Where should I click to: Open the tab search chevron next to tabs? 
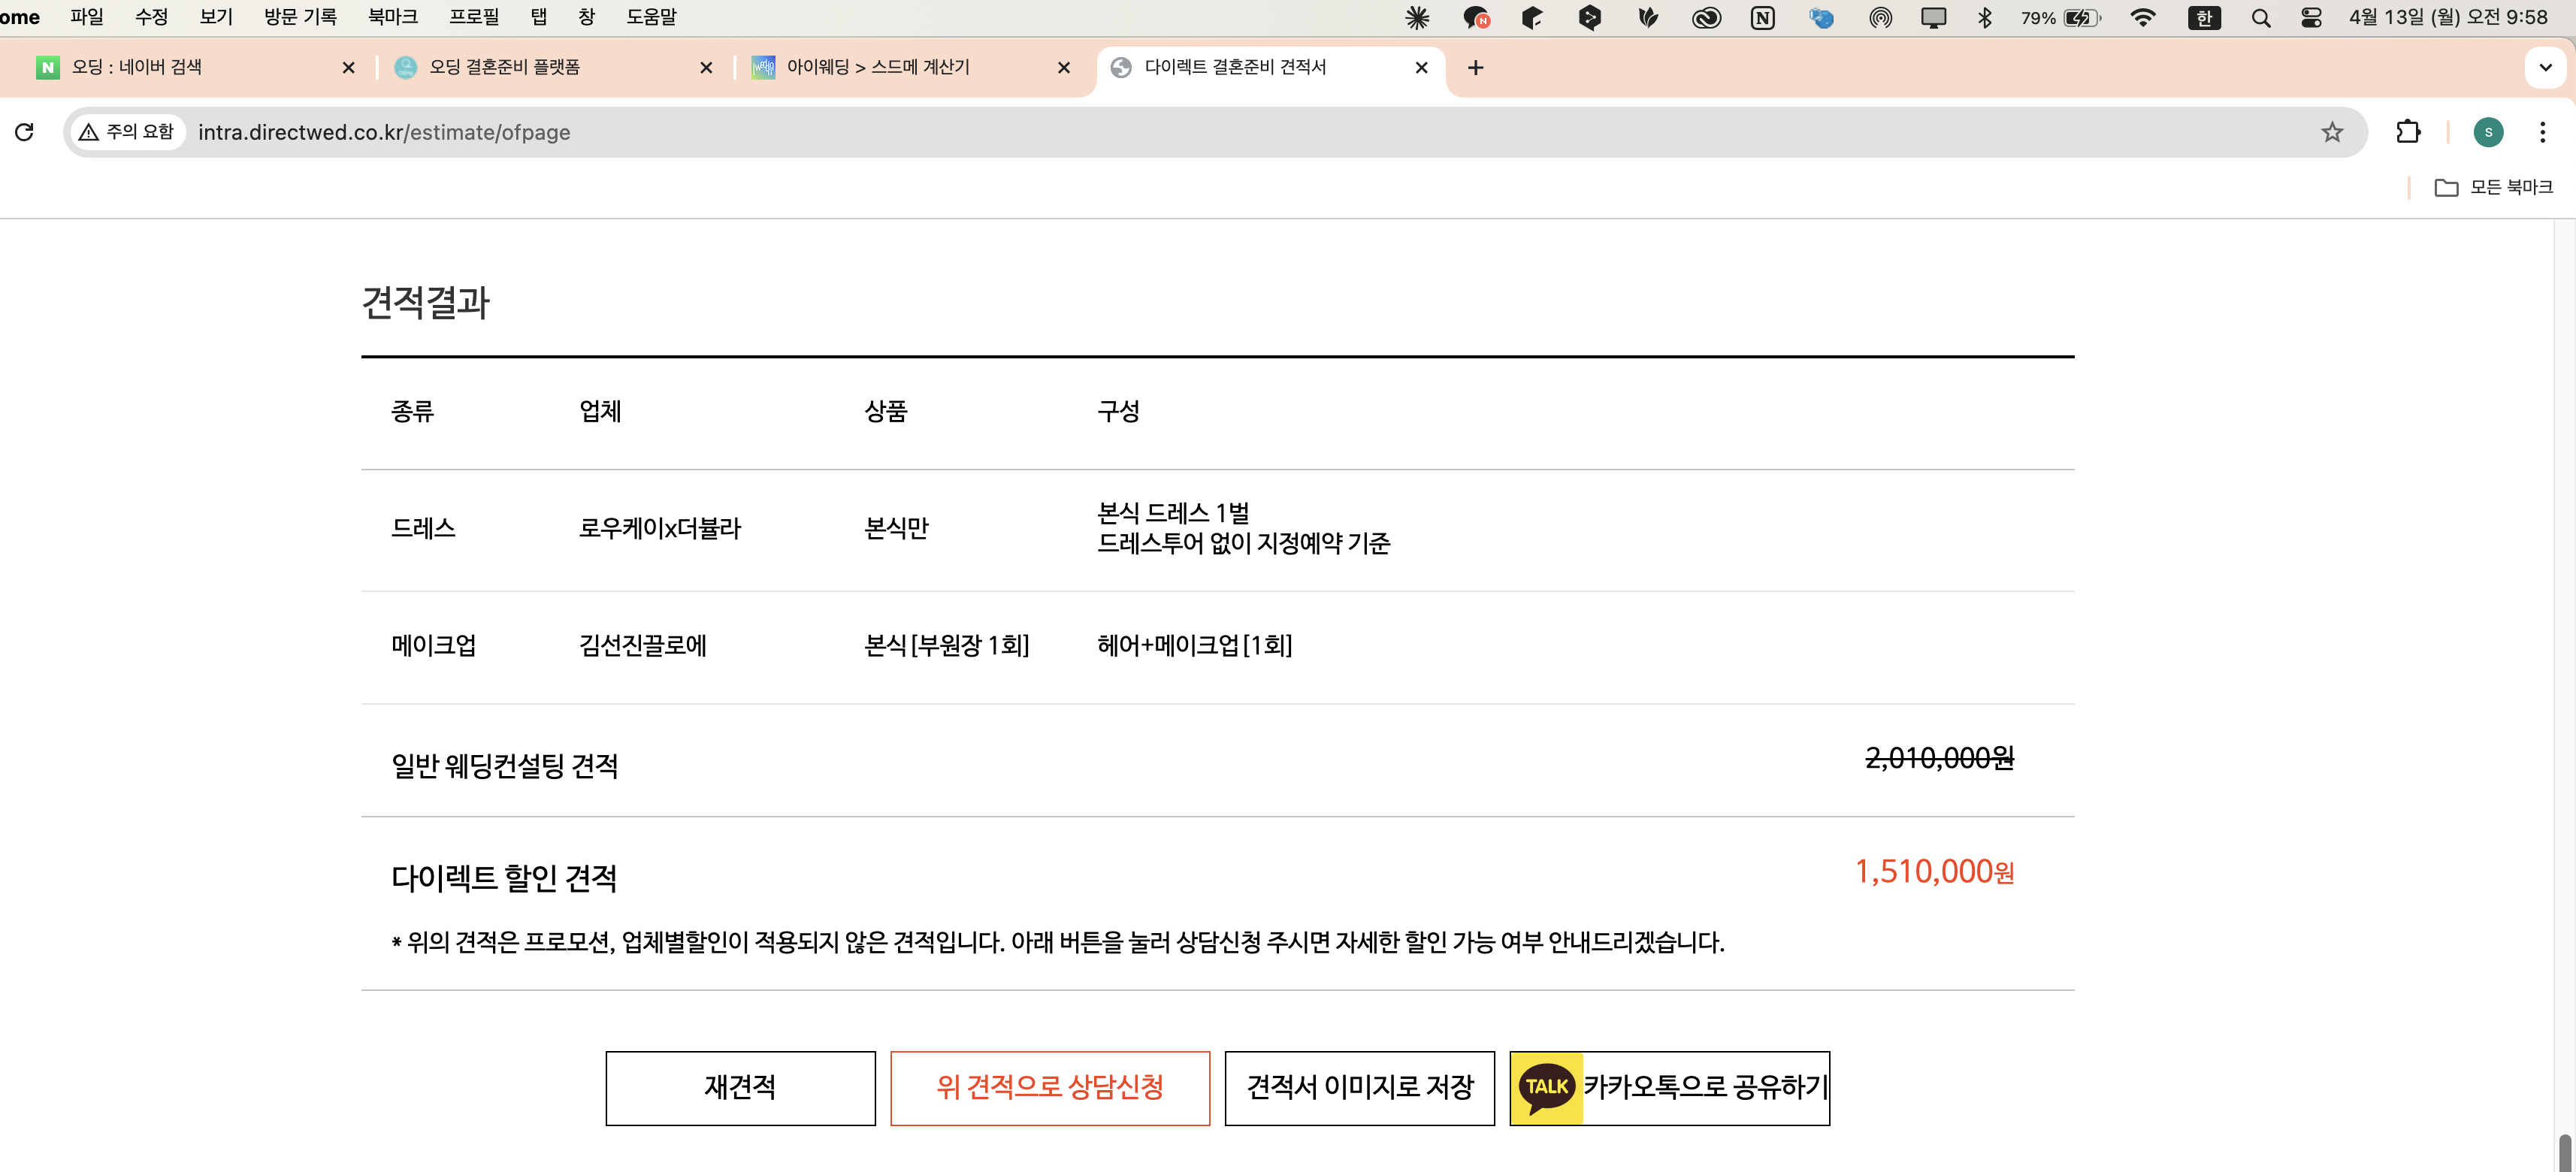point(2545,67)
